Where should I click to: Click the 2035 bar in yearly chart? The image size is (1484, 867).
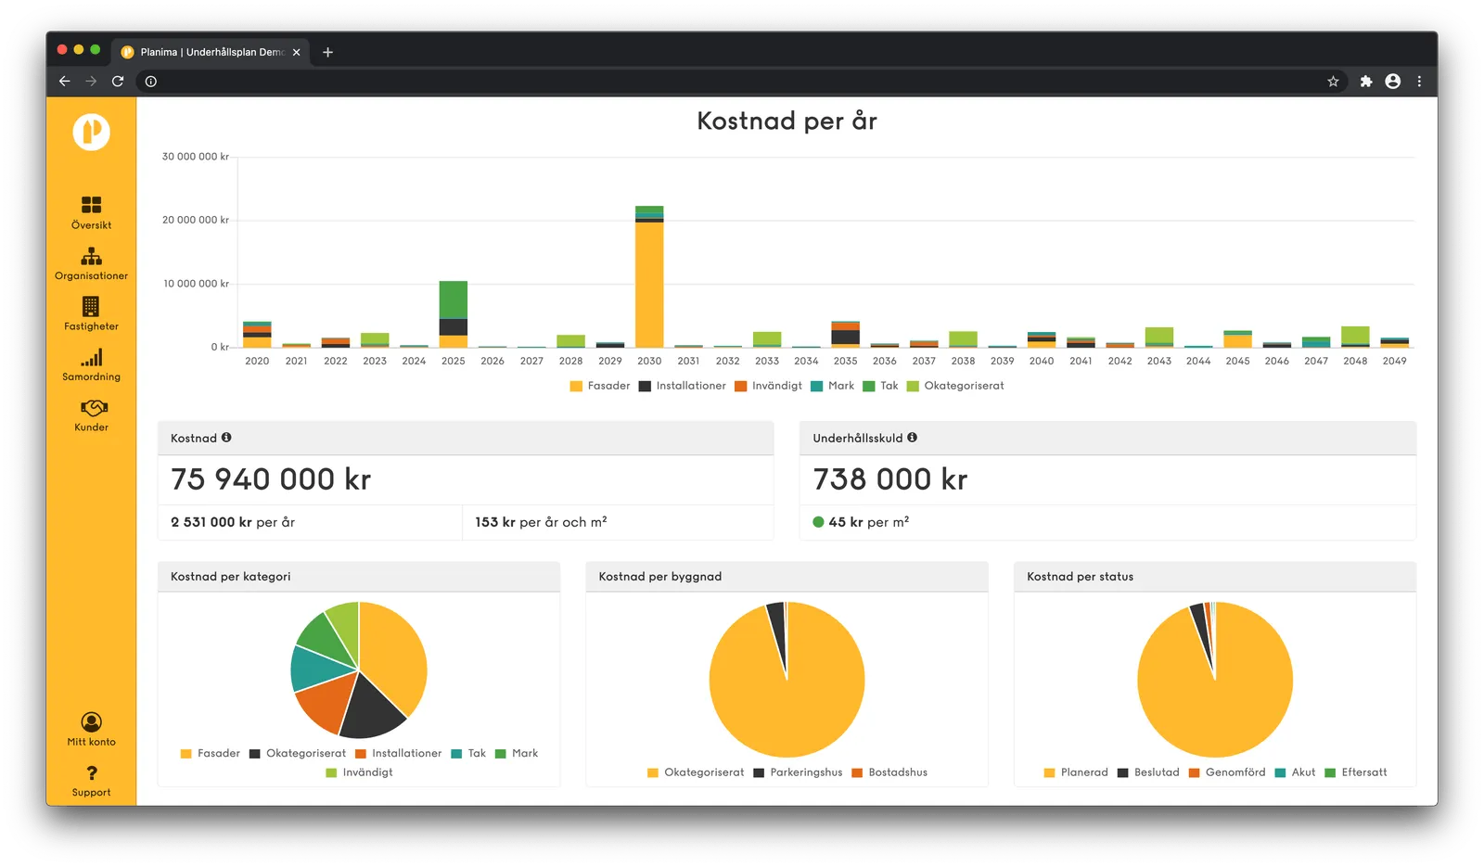click(845, 335)
